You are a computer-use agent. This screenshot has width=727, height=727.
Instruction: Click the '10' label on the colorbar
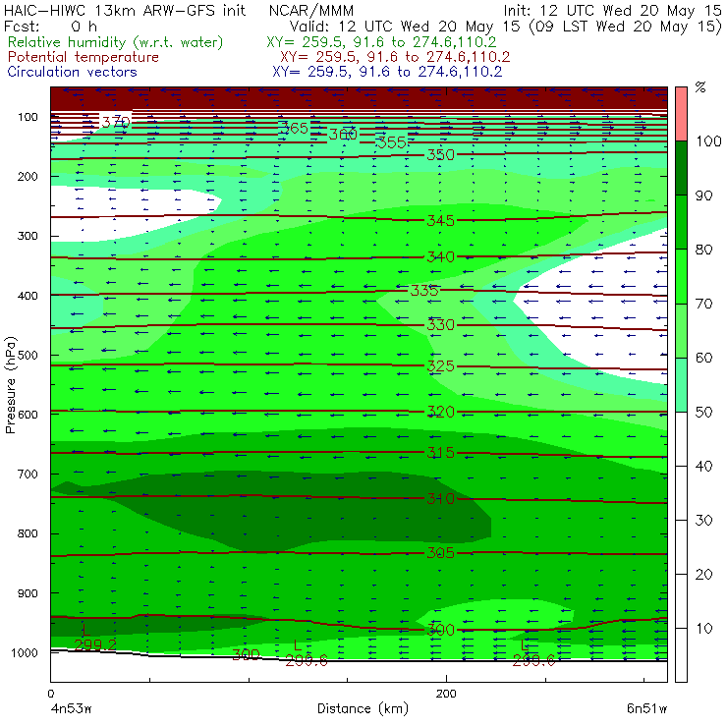coord(703,629)
